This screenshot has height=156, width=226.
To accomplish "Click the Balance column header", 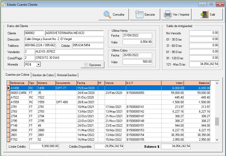I will [197, 83].
